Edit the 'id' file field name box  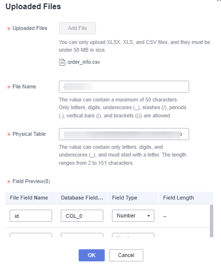coord(31,215)
